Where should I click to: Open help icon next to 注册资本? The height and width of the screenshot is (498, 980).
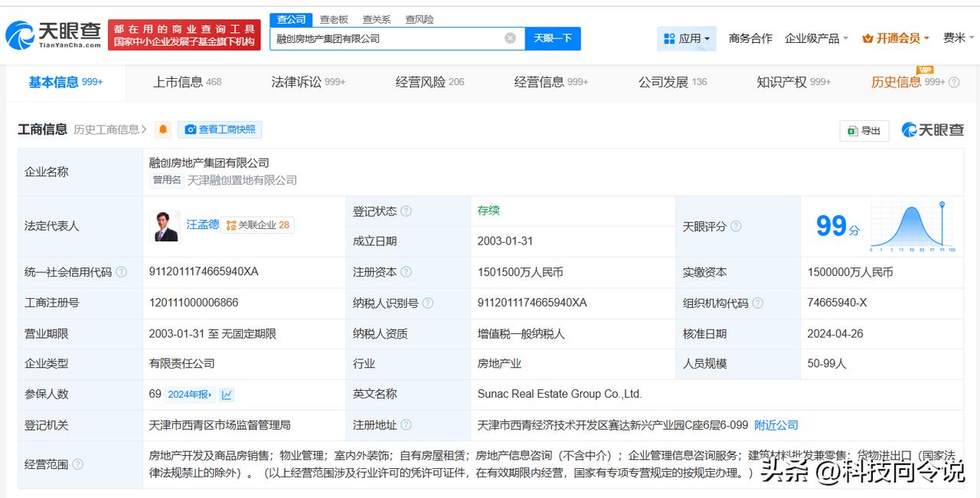pyautogui.click(x=406, y=272)
